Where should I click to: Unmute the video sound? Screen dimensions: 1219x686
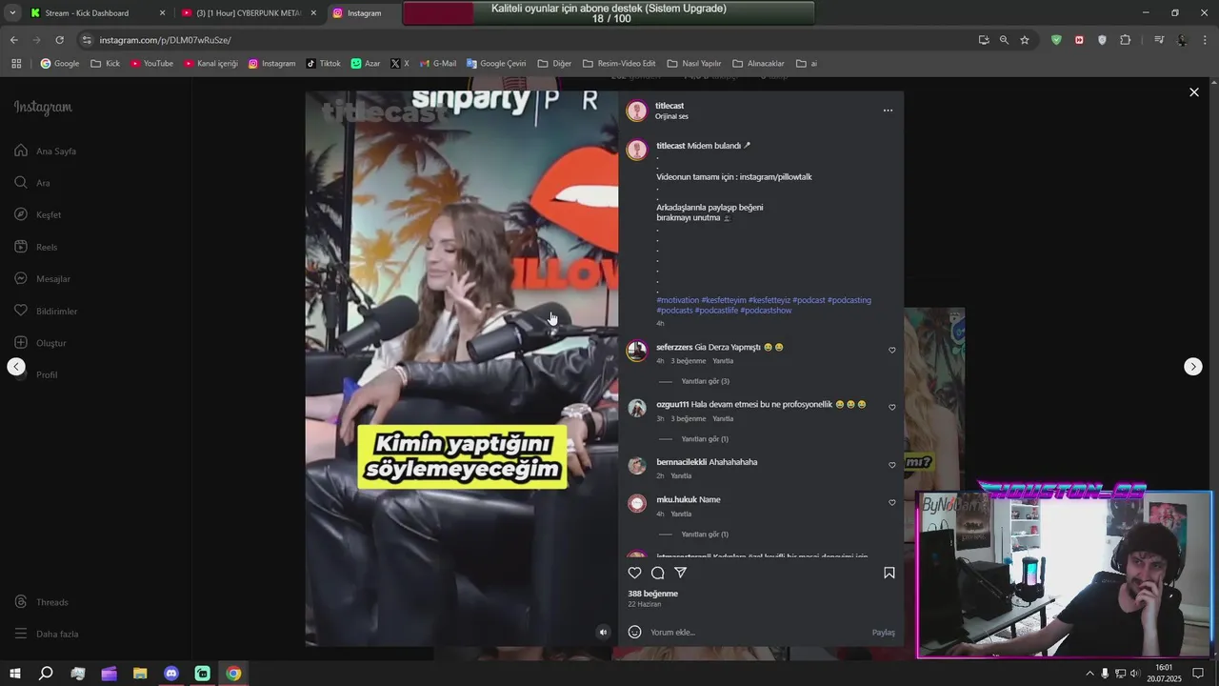[x=603, y=632]
